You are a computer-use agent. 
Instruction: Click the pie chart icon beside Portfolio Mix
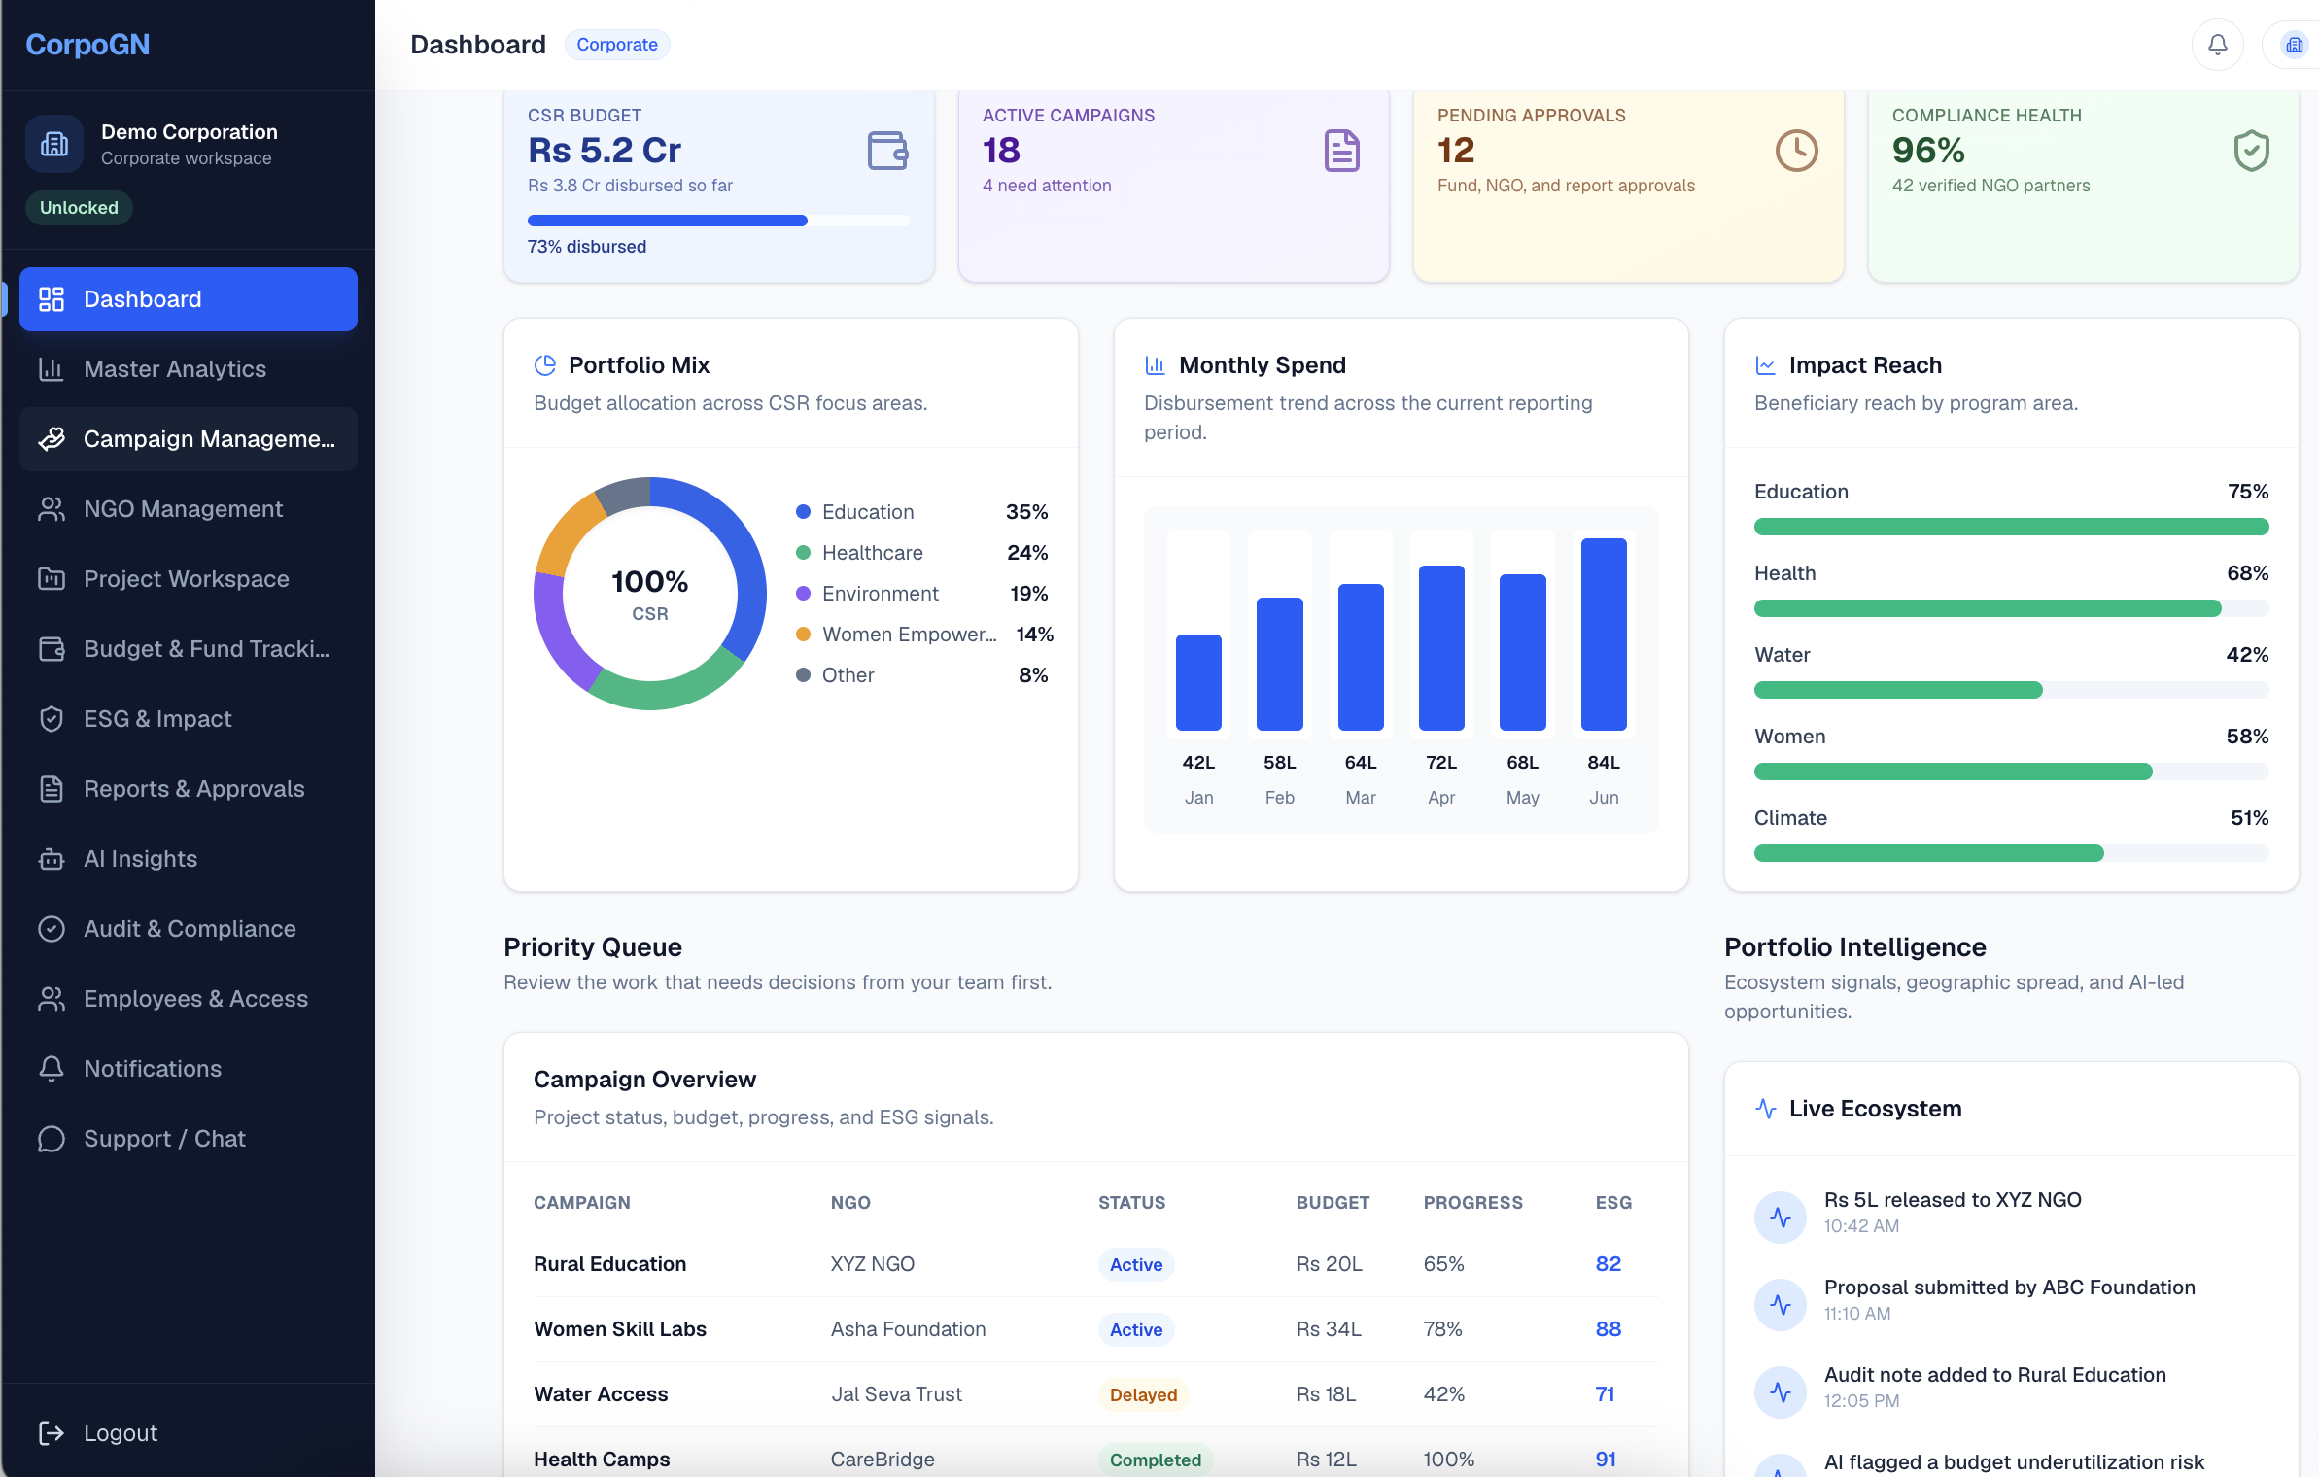545,365
